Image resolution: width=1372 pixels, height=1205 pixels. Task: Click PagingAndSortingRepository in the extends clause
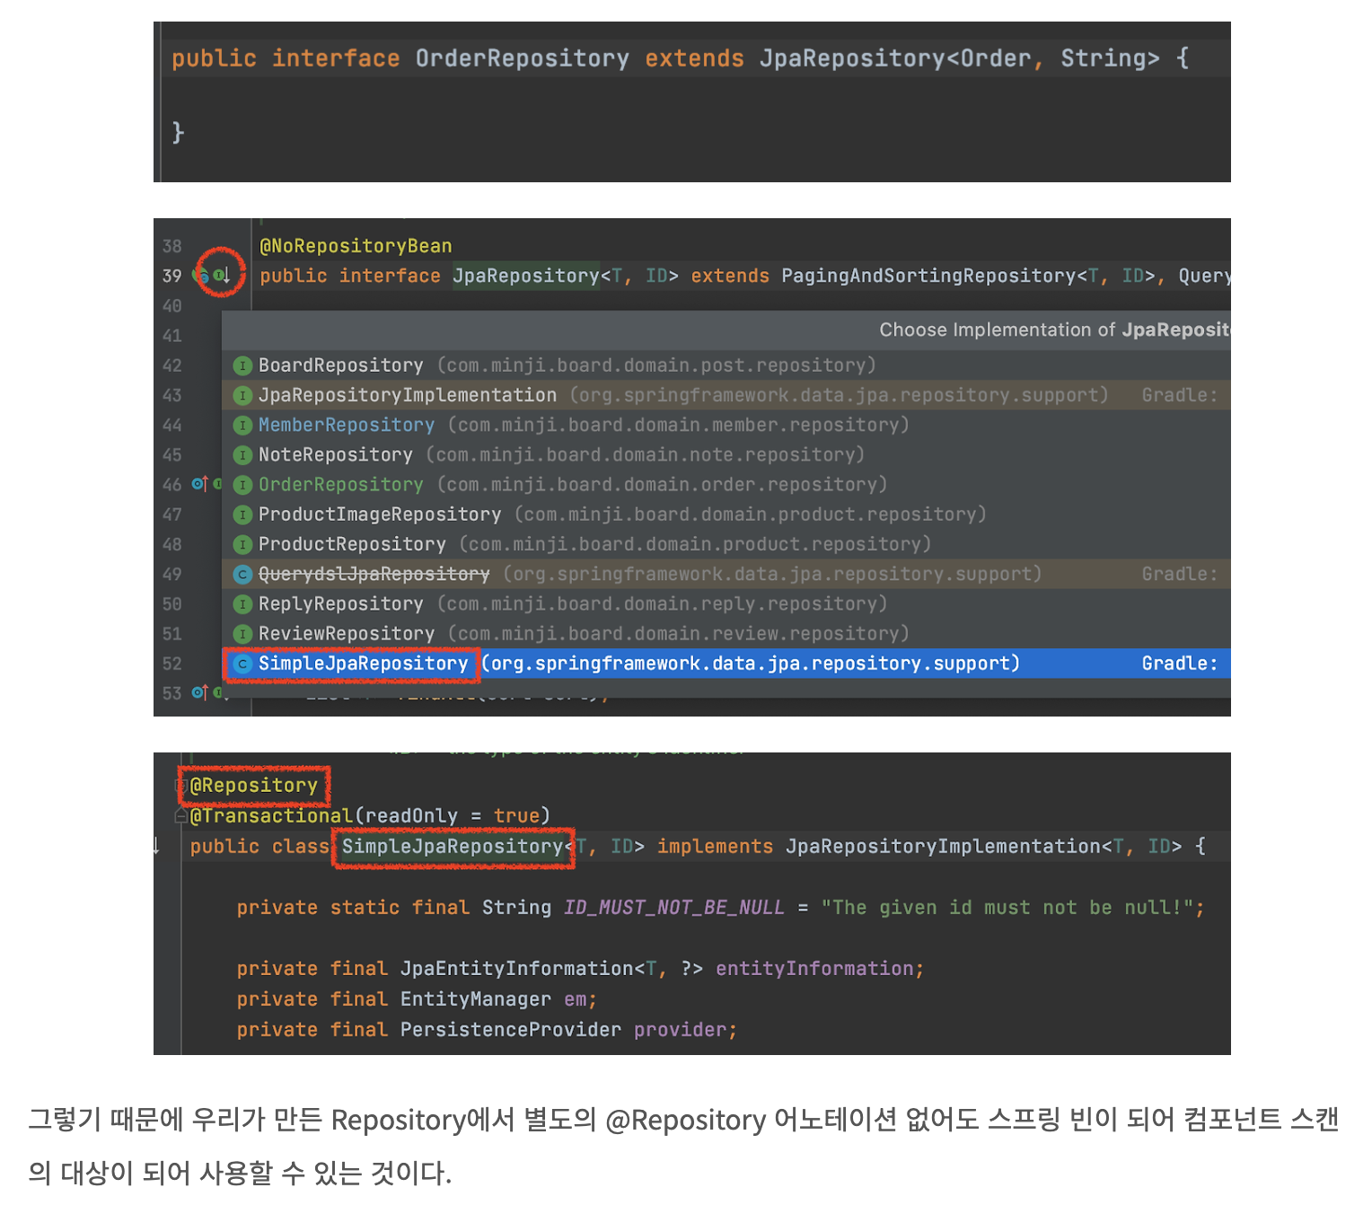point(928,276)
